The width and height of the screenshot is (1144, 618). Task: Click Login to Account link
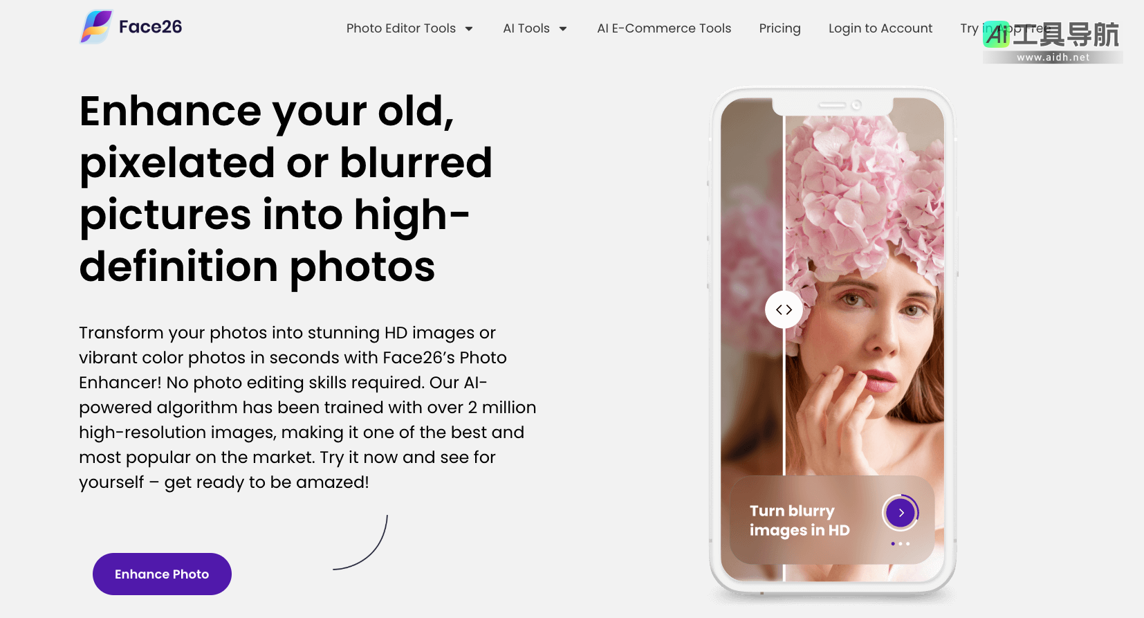pyautogui.click(x=880, y=28)
